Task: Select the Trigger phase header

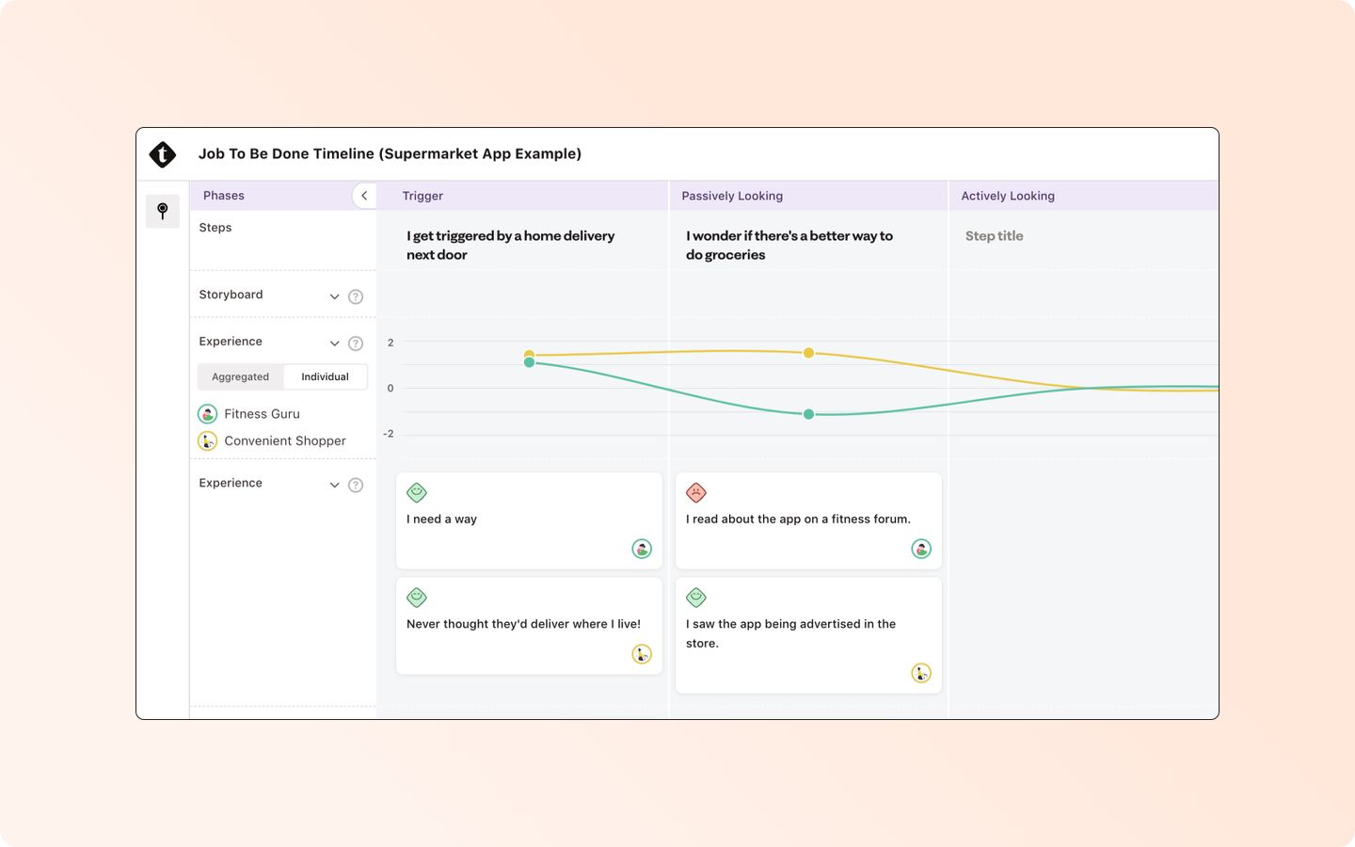Action: 523,196
